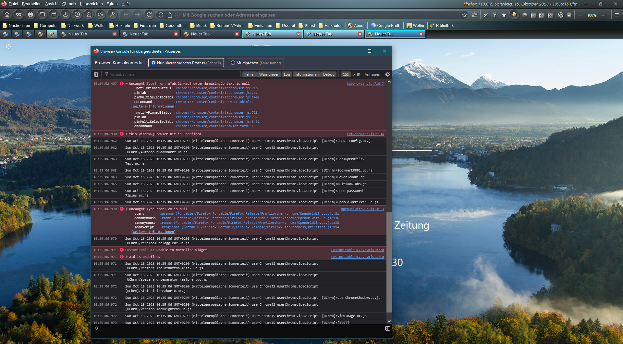The image size is (623, 344).
Task: Collapse the aTab.linkedBrowser TypeError stack trace
Action: click(x=127, y=84)
